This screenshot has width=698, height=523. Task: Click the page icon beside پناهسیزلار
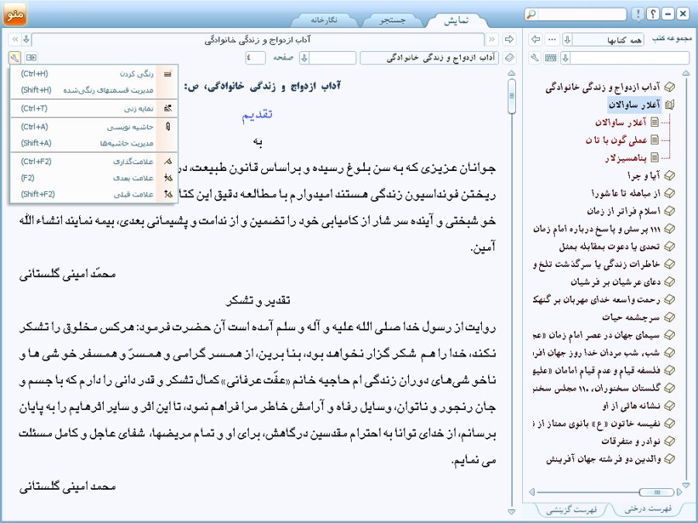pos(655,157)
